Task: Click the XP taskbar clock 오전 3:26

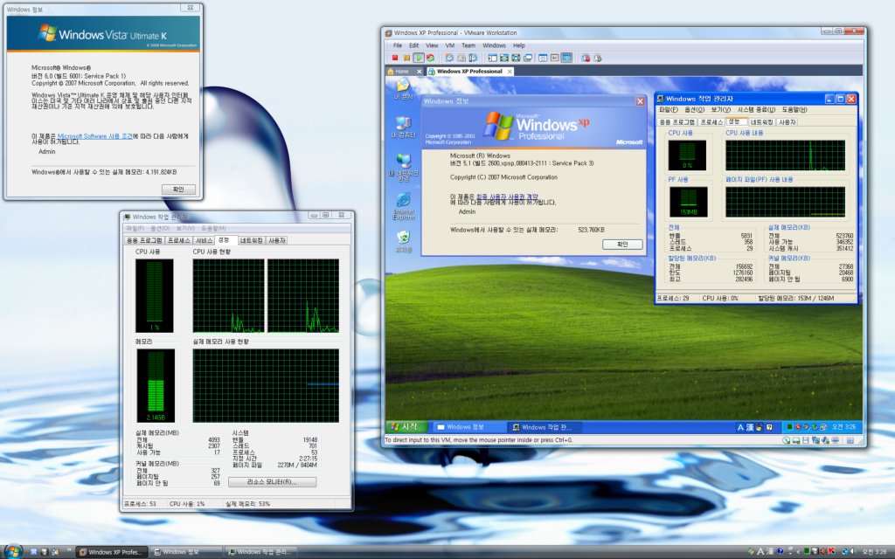Action: 843,427
